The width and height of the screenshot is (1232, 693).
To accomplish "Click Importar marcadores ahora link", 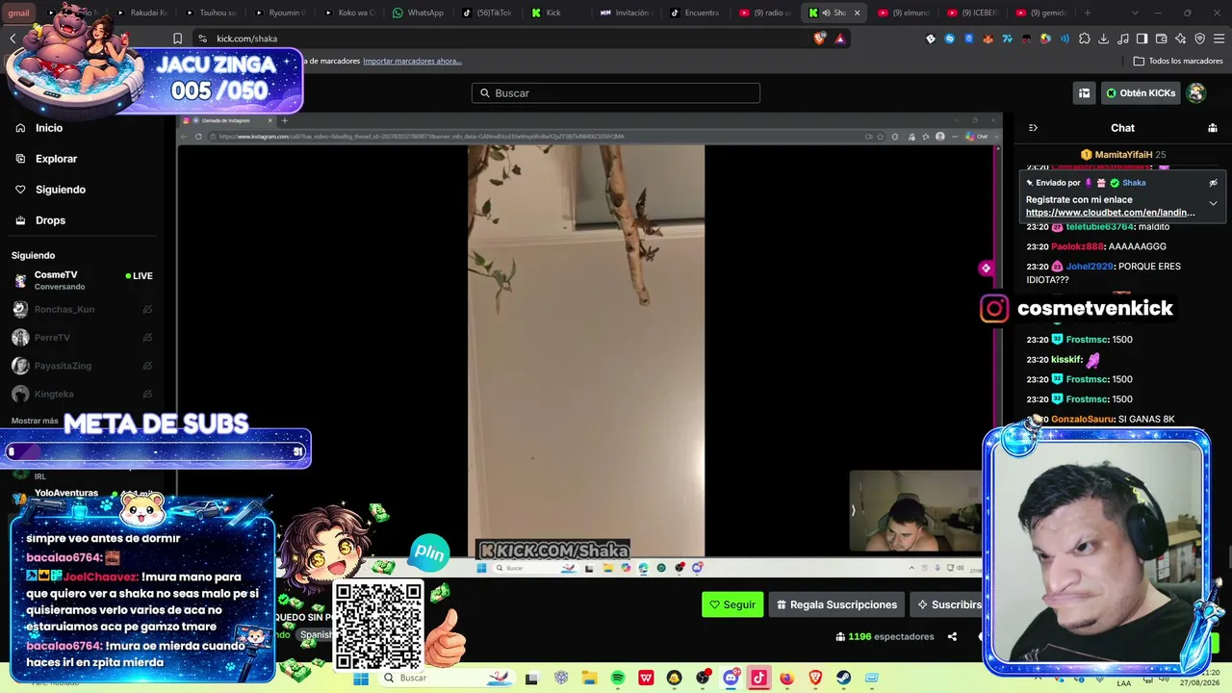I will pyautogui.click(x=412, y=61).
